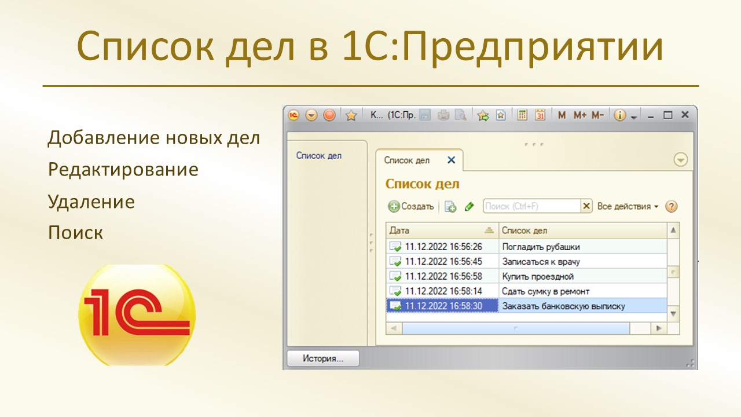The image size is (741, 417).
Task: Open the window list round dropdown
Action: pyautogui.click(x=681, y=160)
